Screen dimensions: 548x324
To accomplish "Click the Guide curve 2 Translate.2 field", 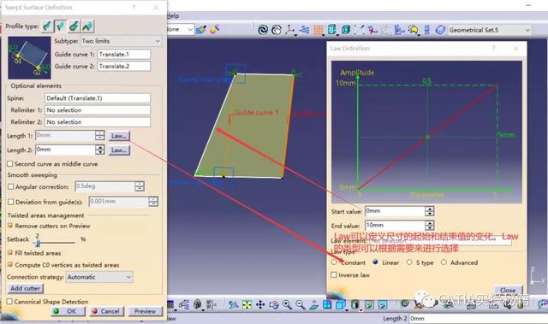I will [x=123, y=67].
